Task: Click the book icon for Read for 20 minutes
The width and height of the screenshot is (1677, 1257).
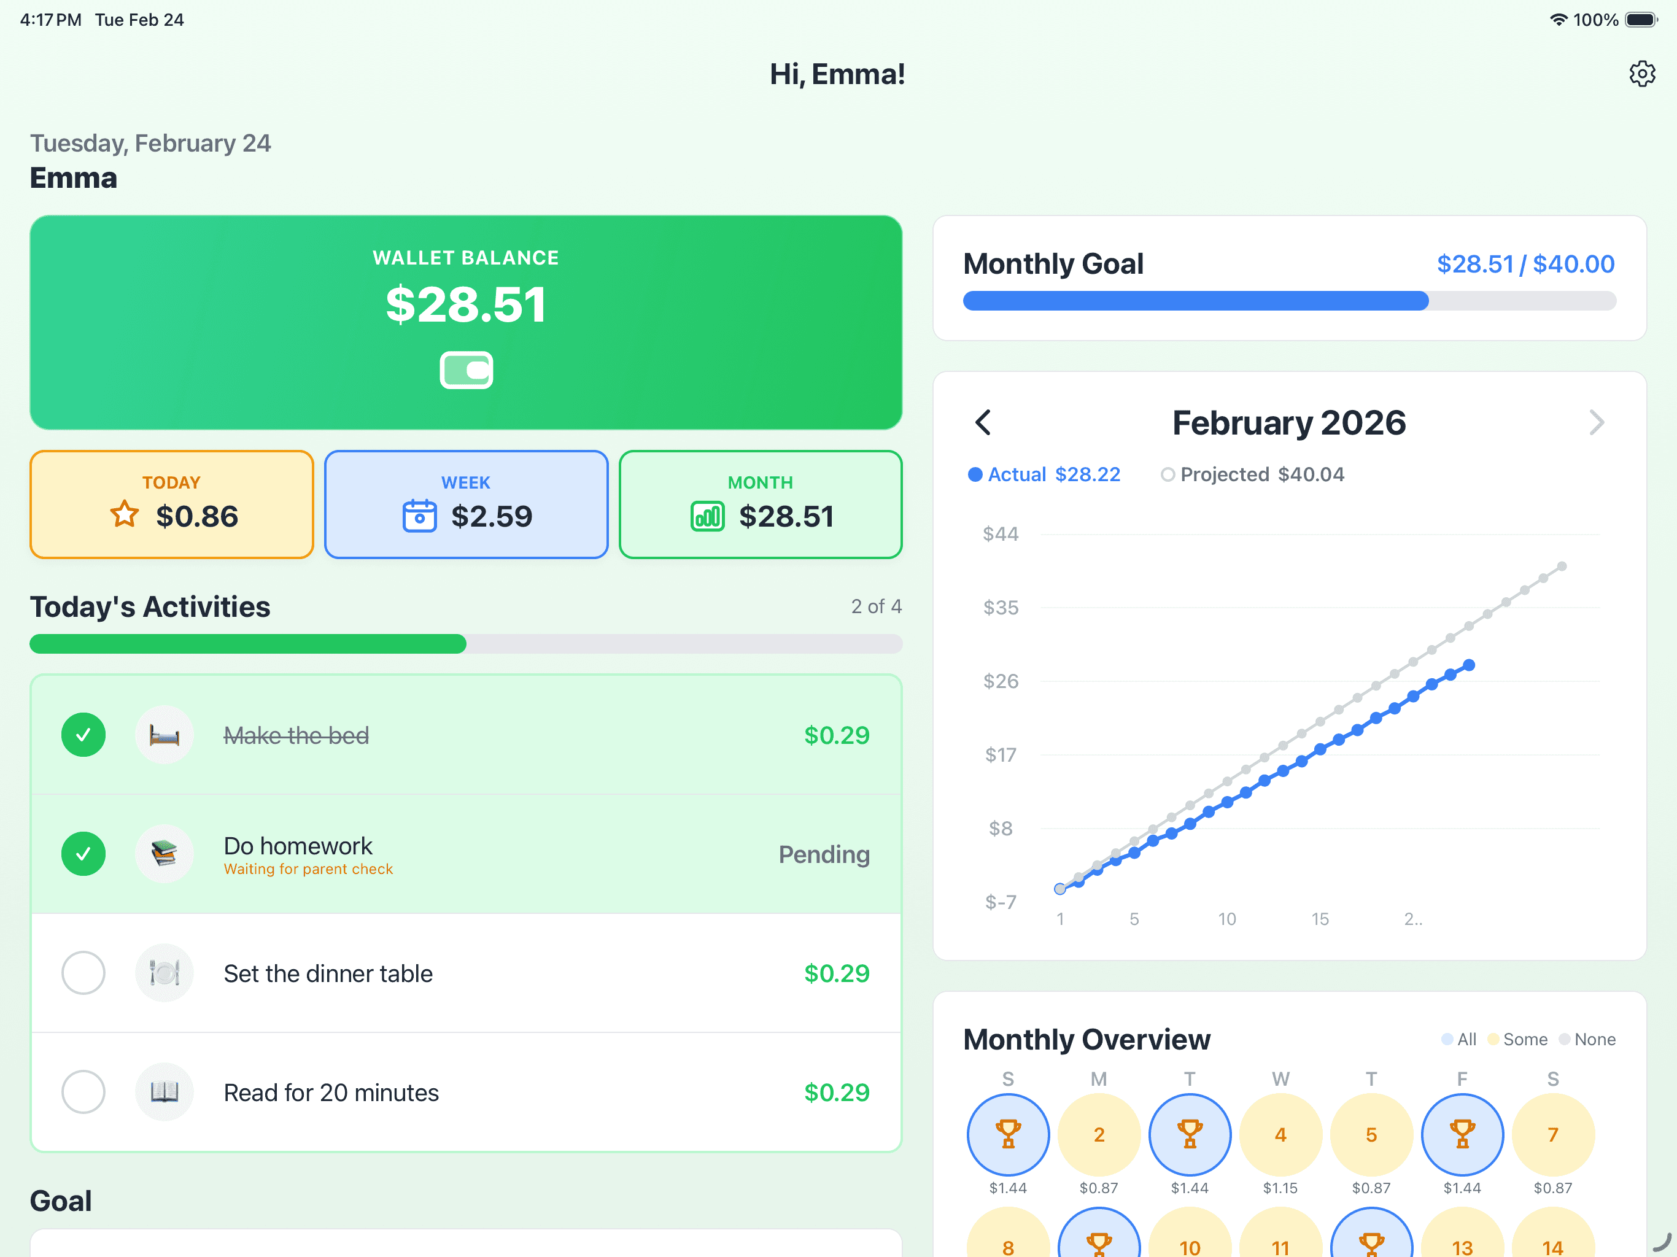Action: (165, 1092)
